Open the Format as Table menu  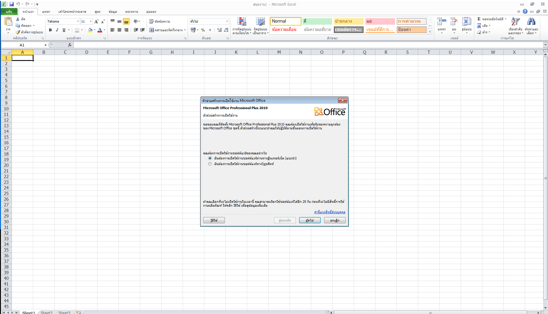[x=260, y=26]
